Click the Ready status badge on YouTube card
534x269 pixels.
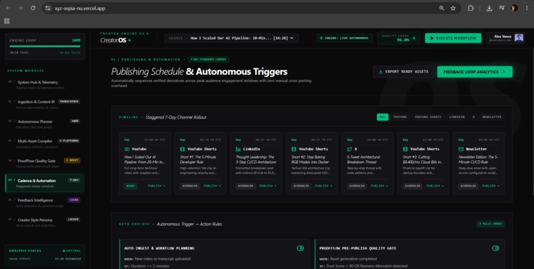click(x=131, y=186)
